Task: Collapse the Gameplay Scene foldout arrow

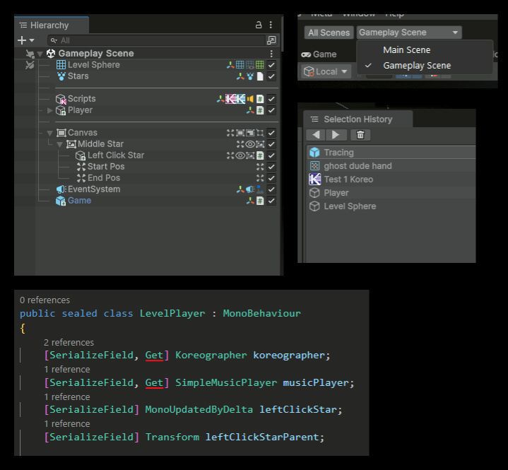Action: tap(40, 54)
